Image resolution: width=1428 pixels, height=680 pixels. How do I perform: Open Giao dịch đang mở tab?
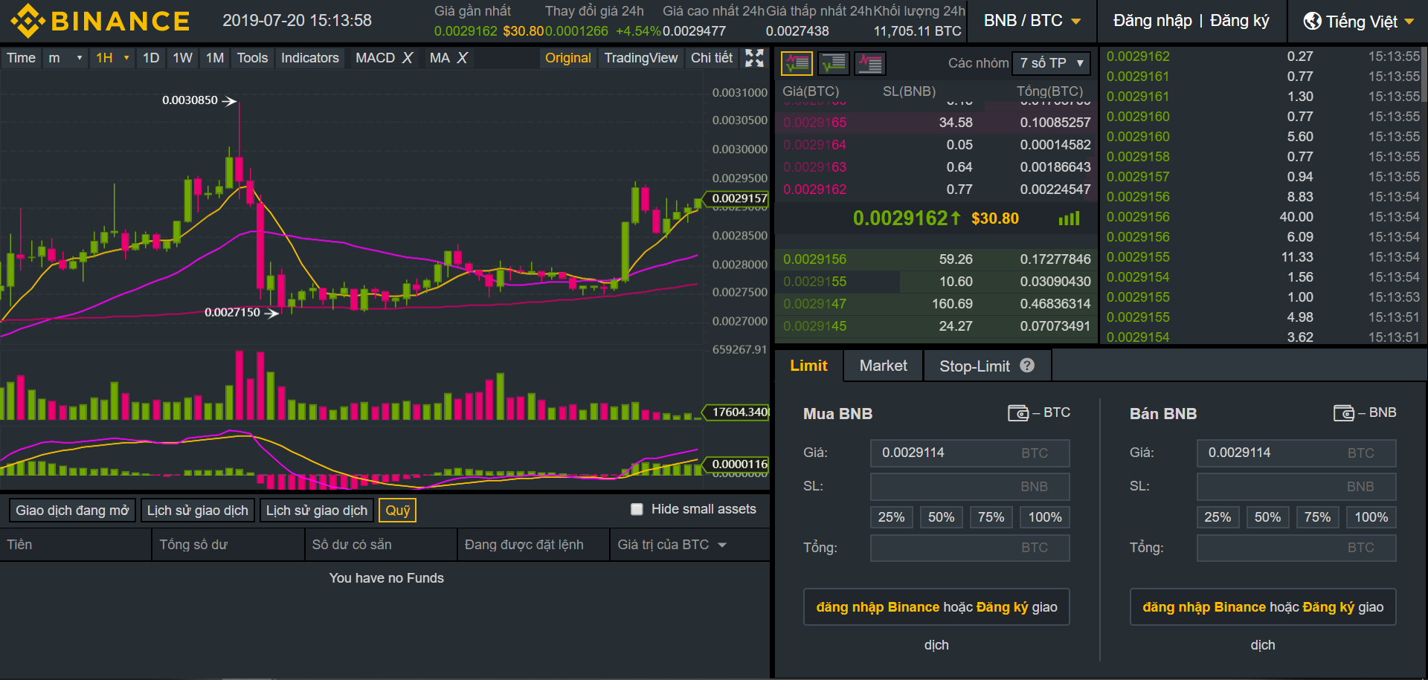tap(72, 511)
